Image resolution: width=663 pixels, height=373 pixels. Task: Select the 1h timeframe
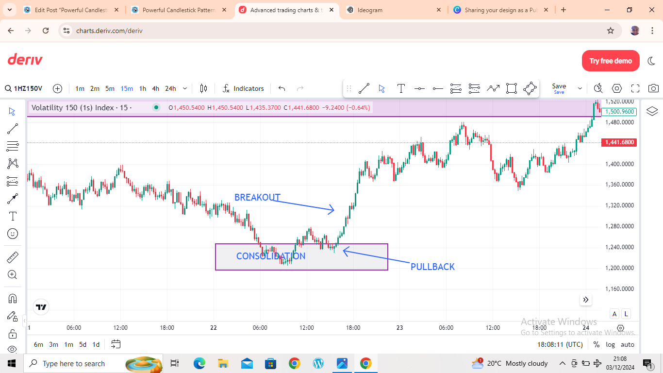tap(143, 88)
